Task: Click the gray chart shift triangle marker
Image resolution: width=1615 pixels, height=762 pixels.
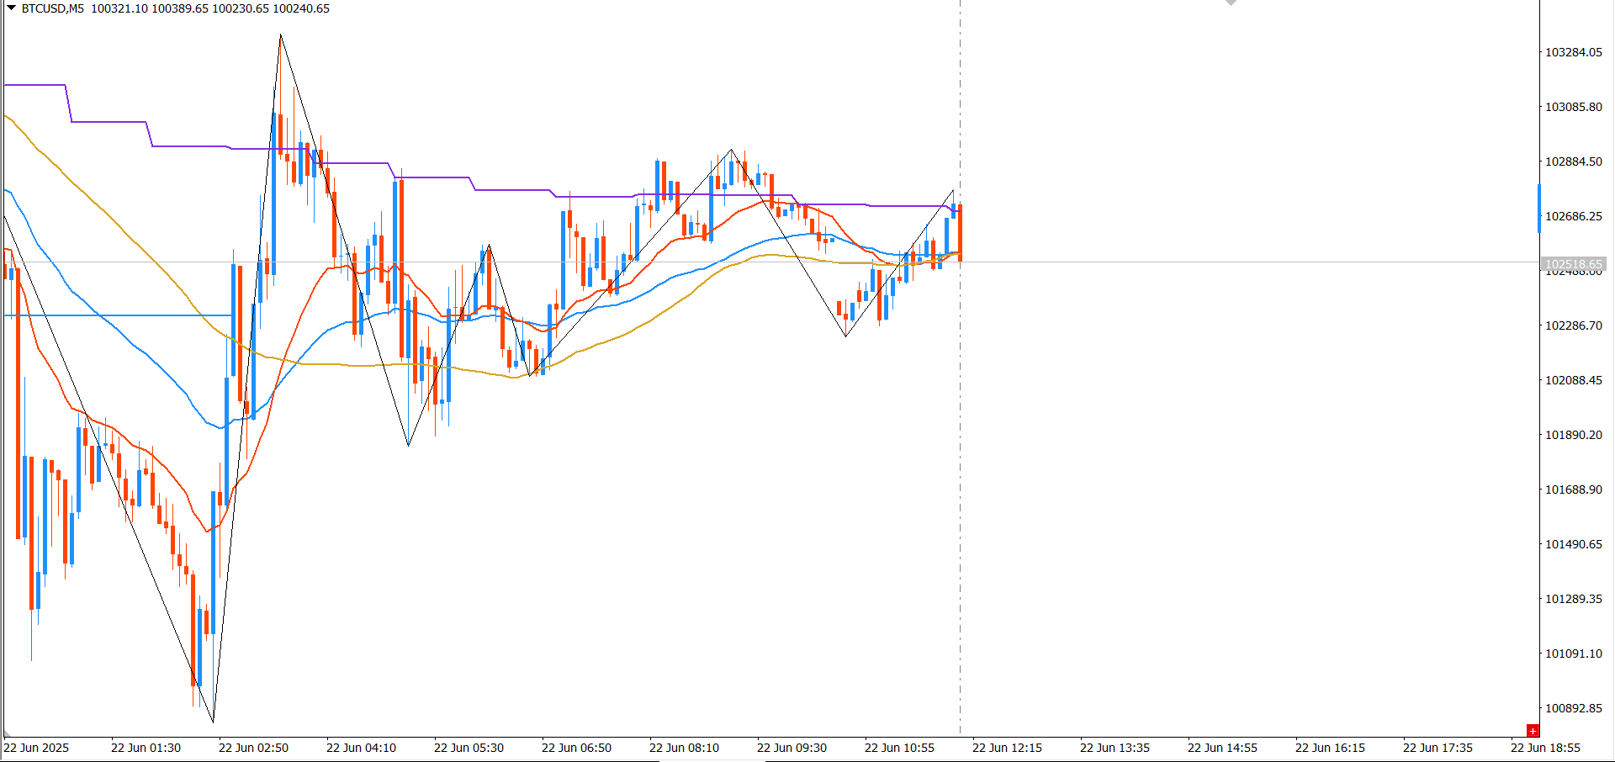Action: [1231, 3]
